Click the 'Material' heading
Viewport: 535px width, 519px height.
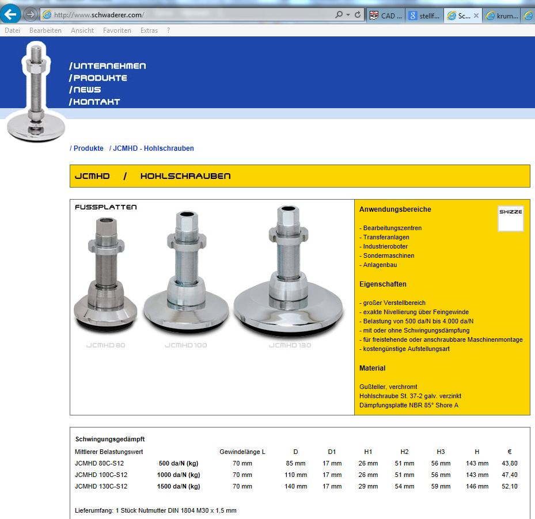click(372, 368)
